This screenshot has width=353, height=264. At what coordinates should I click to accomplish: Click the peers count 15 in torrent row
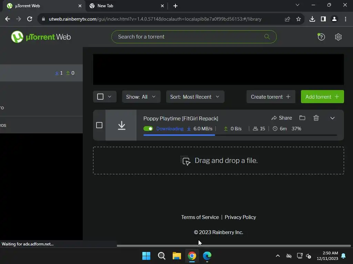(259, 129)
